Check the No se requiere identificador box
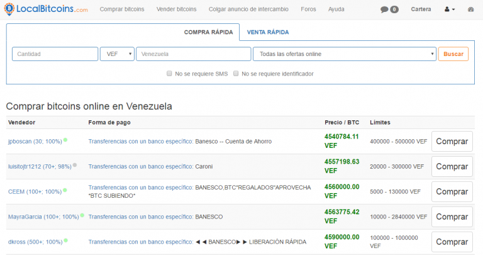 click(236, 74)
